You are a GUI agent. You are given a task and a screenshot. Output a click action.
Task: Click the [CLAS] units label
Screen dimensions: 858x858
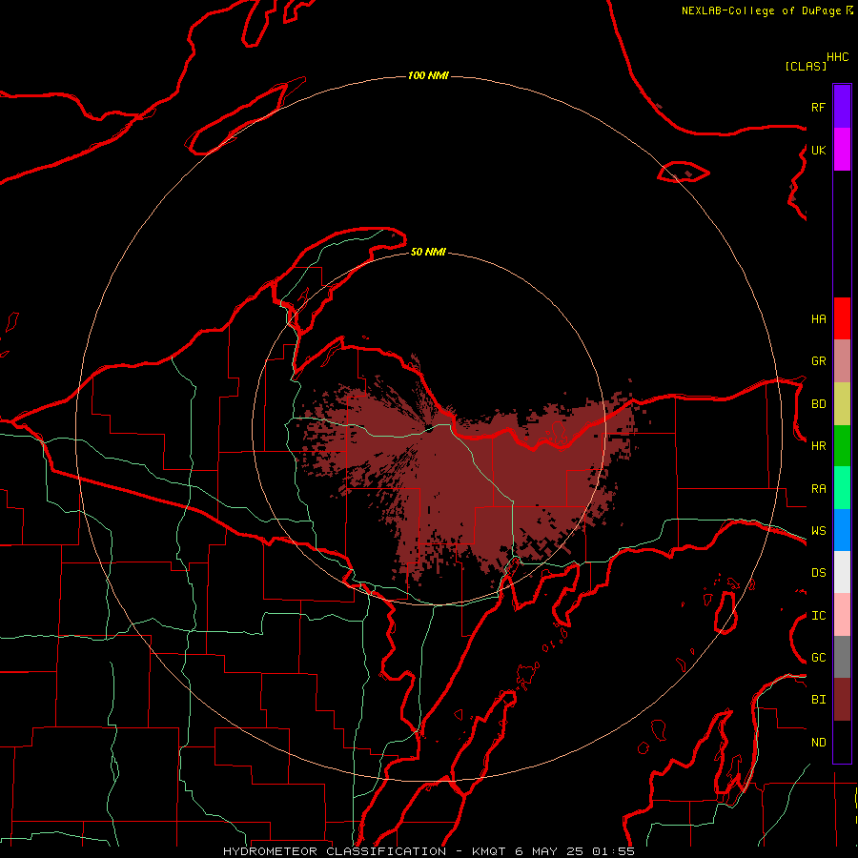806,66
